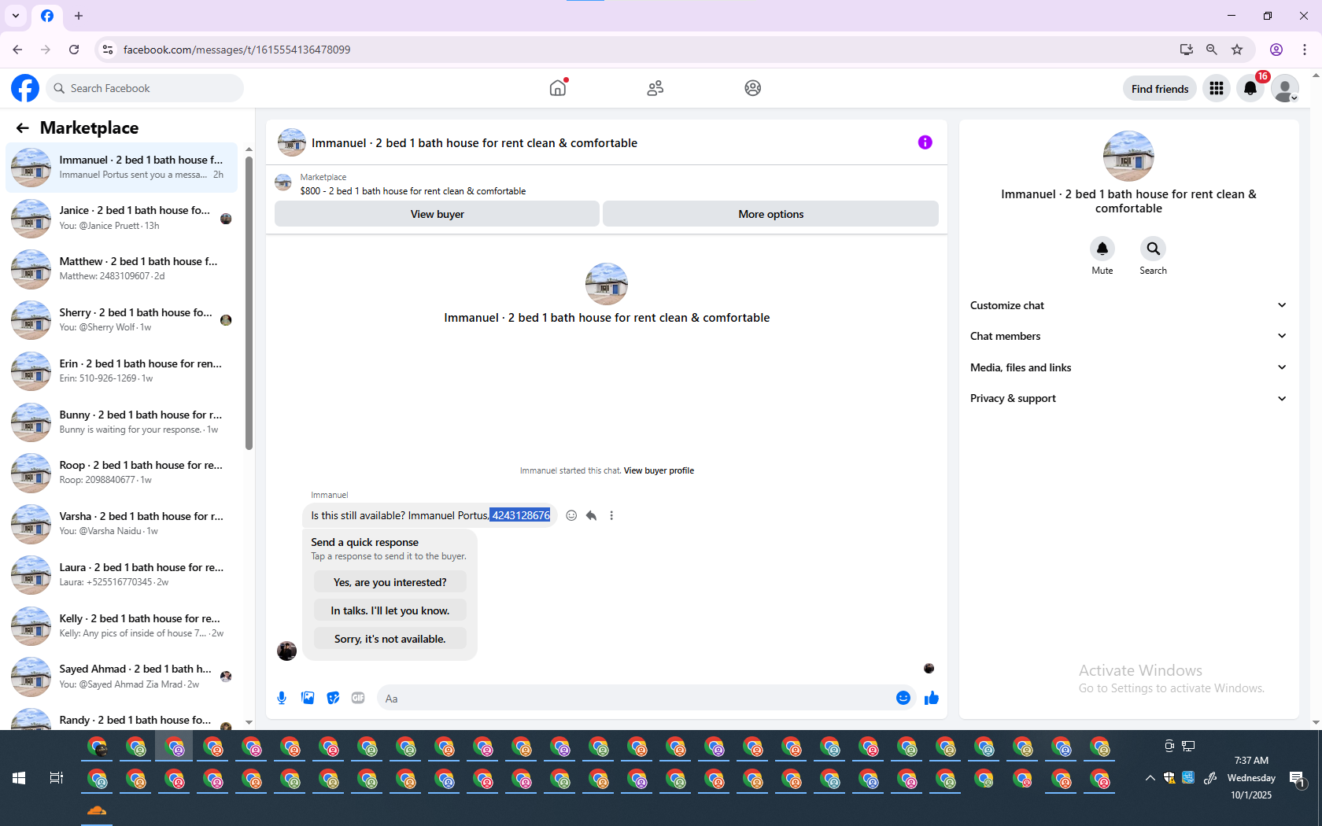Open the Sayed Ahmad conversation in the list
Viewport: 1322px width, 826px height.
point(122,677)
